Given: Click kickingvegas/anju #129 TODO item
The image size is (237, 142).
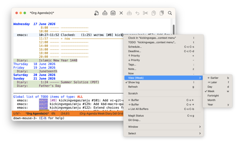Looking at the screenshot, I should point(86,104).
